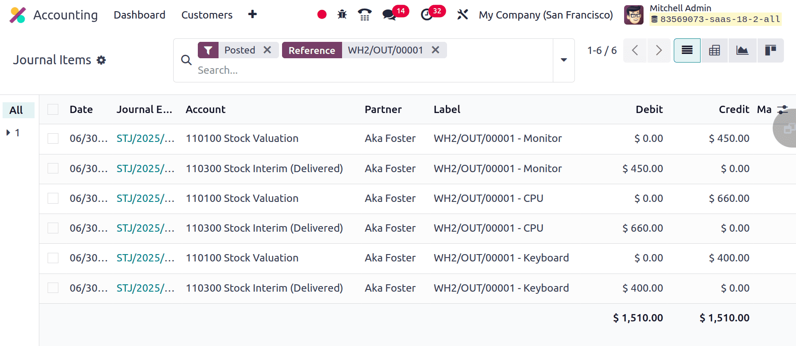
Task: Toggle the search options dropdown arrow
Action: (x=564, y=60)
